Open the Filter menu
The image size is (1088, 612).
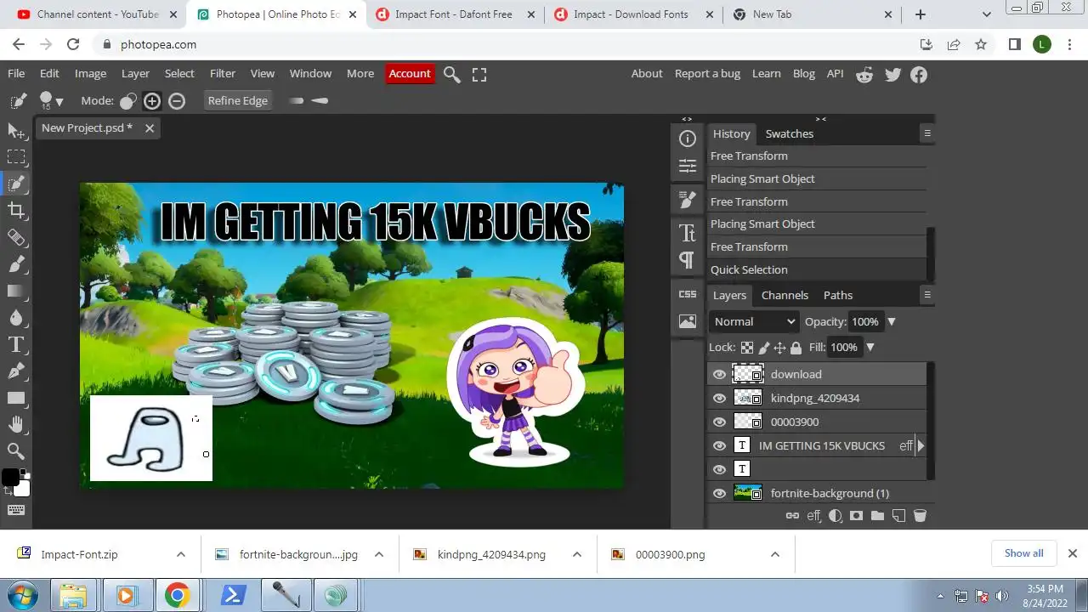pyautogui.click(x=223, y=74)
